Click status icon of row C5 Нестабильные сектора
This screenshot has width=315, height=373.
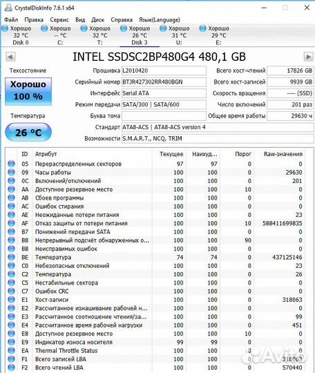(11, 283)
